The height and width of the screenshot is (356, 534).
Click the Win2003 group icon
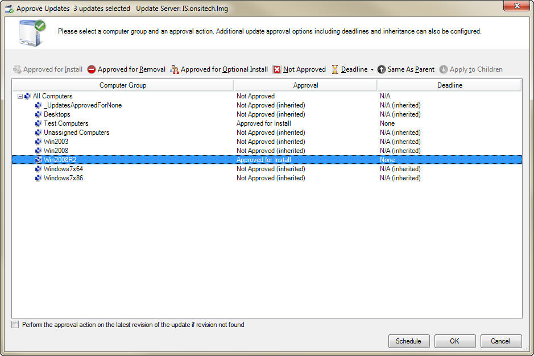point(38,142)
